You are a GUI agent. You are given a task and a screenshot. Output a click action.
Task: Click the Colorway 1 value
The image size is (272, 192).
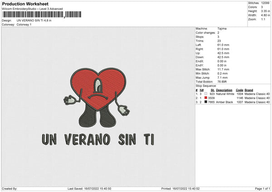coord(24,24)
